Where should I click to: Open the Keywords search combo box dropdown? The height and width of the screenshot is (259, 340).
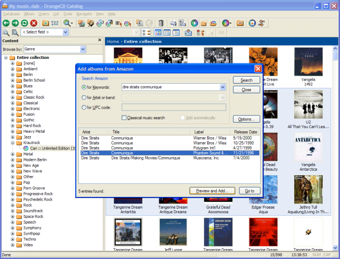[222, 87]
